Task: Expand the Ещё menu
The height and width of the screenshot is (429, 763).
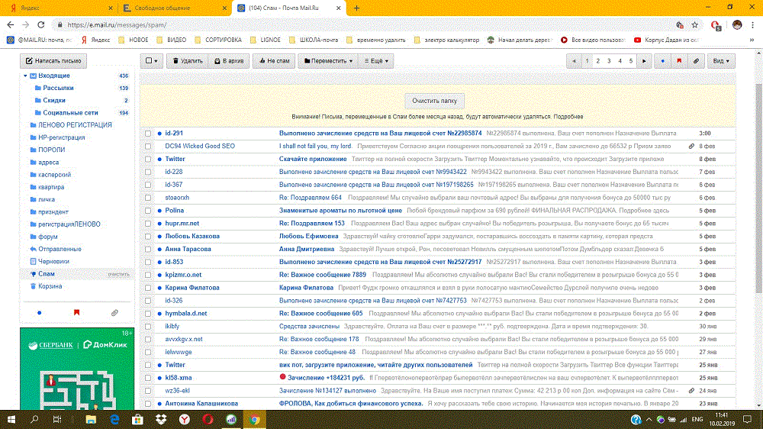Action: click(377, 60)
